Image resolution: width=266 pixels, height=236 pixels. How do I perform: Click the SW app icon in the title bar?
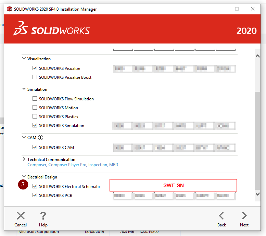[9, 9]
